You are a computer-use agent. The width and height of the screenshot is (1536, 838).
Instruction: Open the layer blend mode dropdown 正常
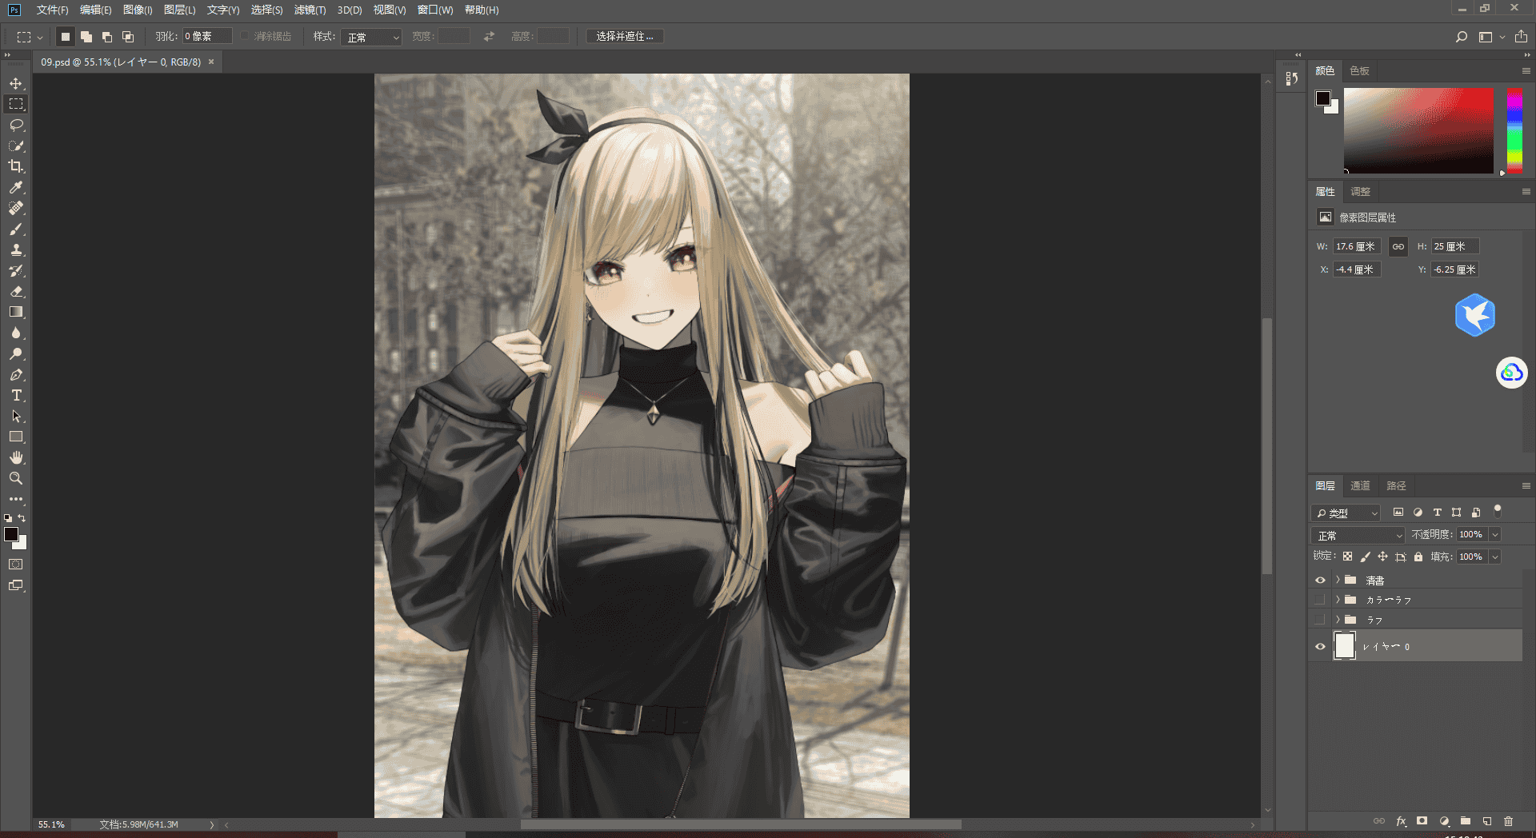[x=1358, y=535]
